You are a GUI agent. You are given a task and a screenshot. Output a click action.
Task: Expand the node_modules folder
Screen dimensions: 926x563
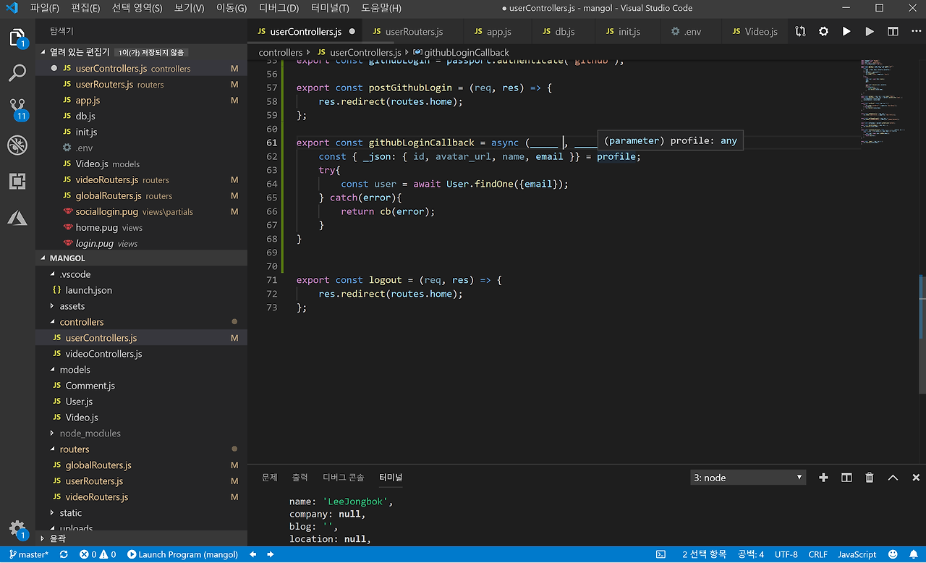90,433
